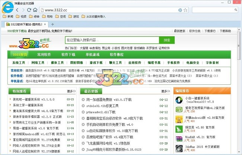The width and height of the screenshot is (242, 155).
Task: Click 最新更新 top link
Action: tap(179, 31)
